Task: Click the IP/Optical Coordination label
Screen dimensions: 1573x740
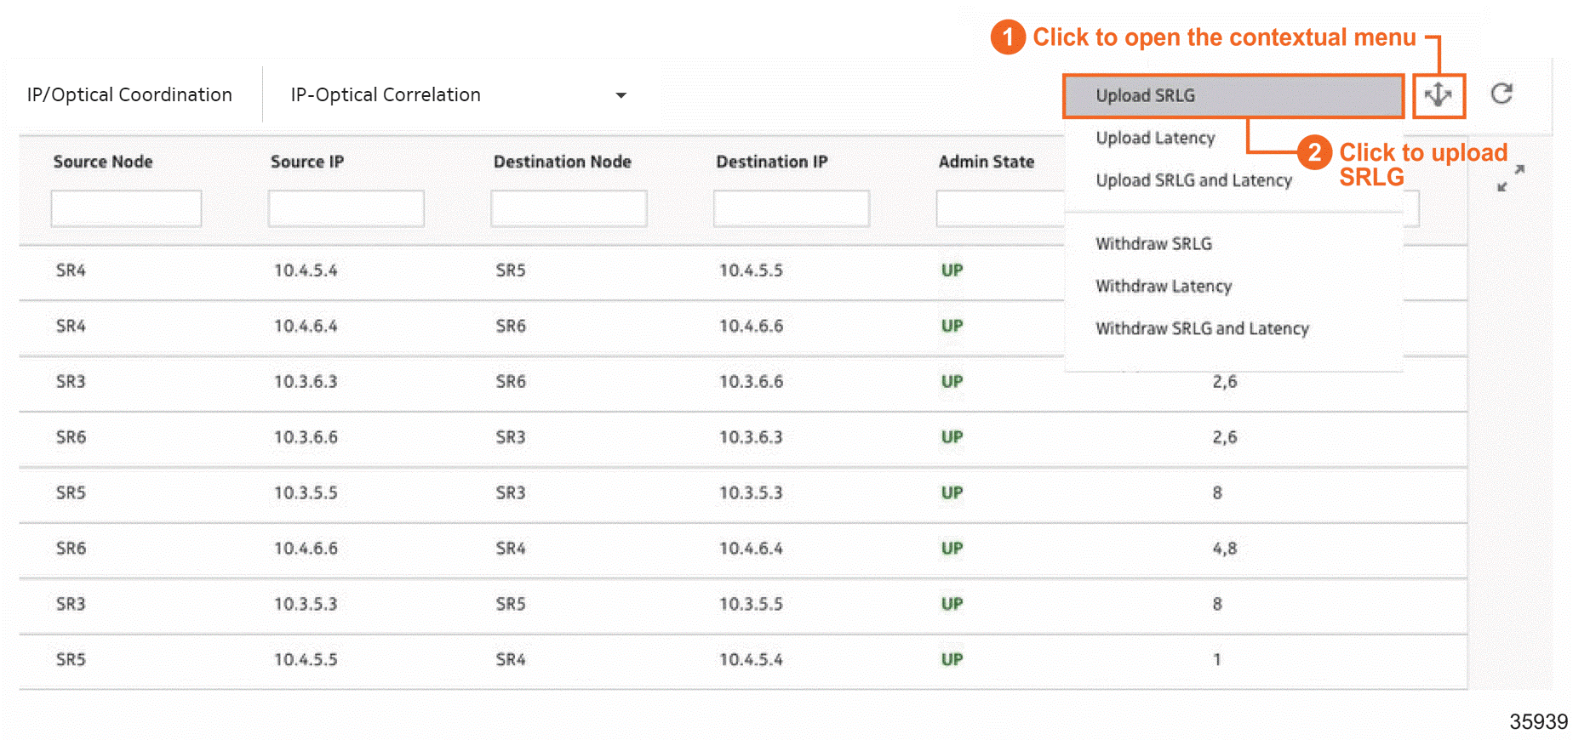Action: [x=129, y=95]
